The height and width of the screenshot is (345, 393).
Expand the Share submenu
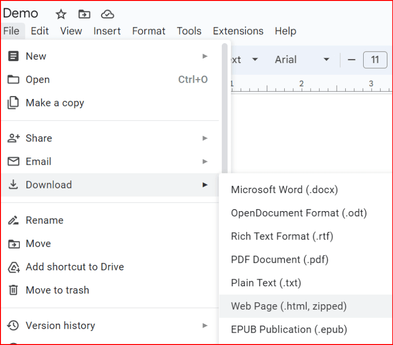coord(205,138)
